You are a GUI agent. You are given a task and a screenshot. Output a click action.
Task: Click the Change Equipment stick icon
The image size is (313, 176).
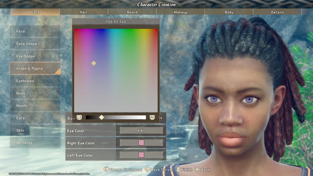coord(106,169)
